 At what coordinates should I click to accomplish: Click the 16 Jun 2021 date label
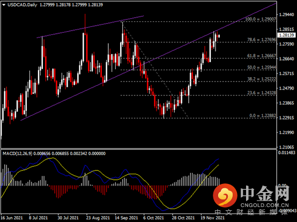click(12, 218)
